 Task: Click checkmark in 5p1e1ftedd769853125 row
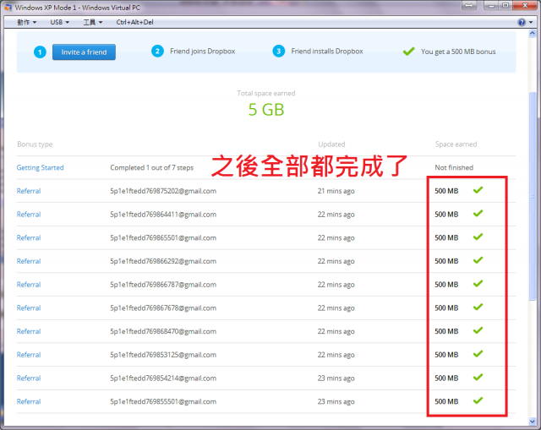(x=478, y=354)
